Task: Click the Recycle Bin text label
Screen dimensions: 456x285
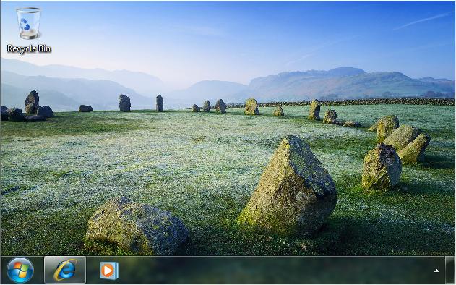Action: coord(29,48)
